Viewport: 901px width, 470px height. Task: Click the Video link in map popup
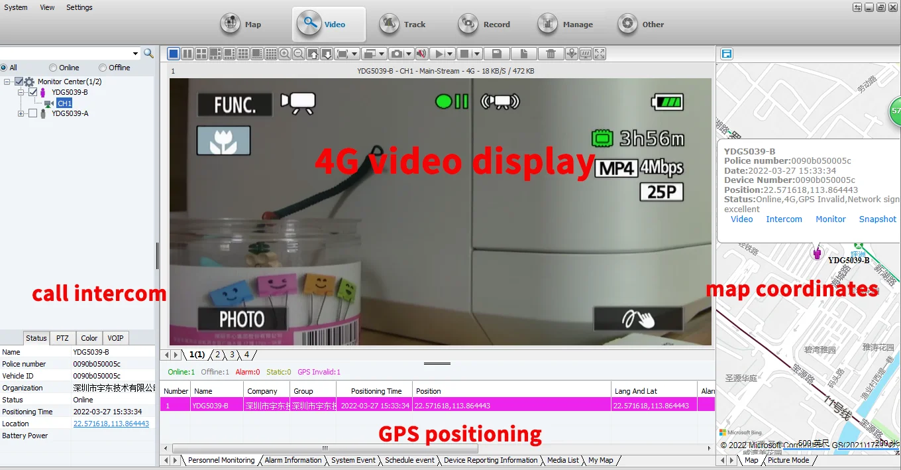pos(741,219)
